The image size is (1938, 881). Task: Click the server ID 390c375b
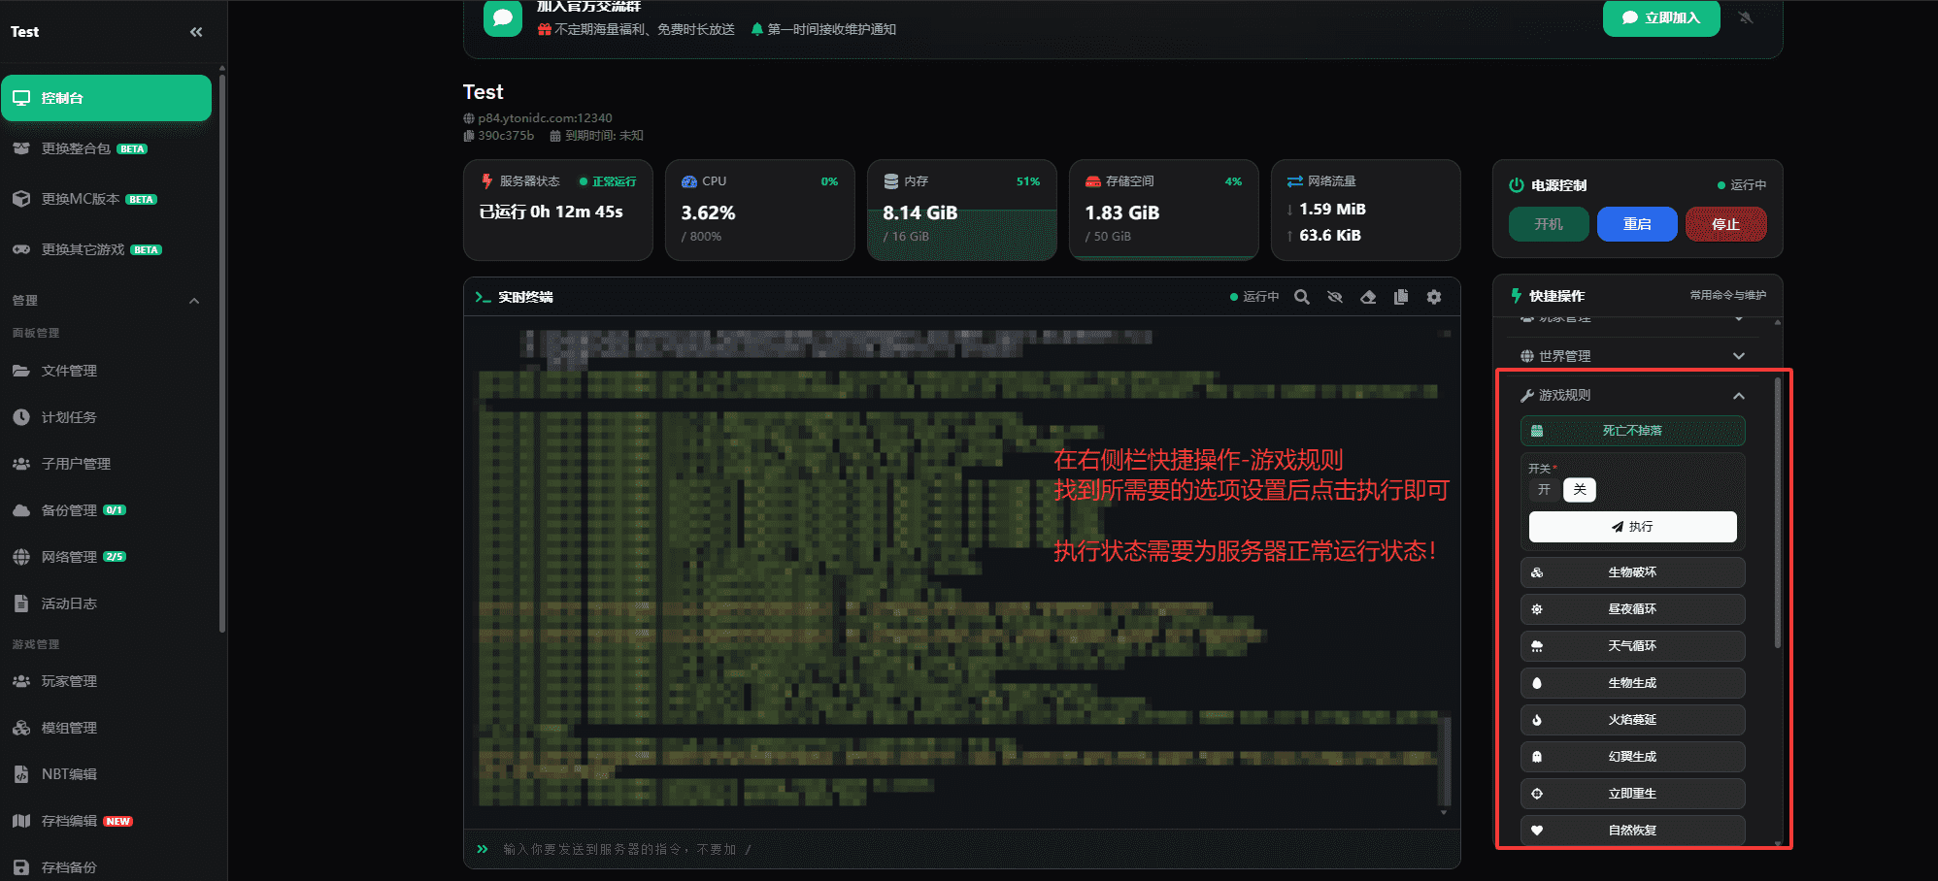(506, 136)
